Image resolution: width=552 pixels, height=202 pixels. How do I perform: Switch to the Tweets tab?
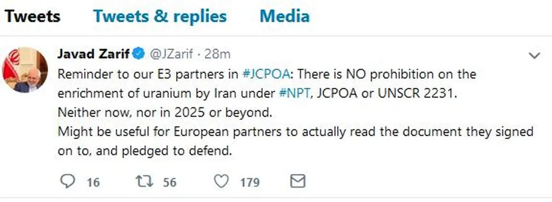(x=32, y=17)
